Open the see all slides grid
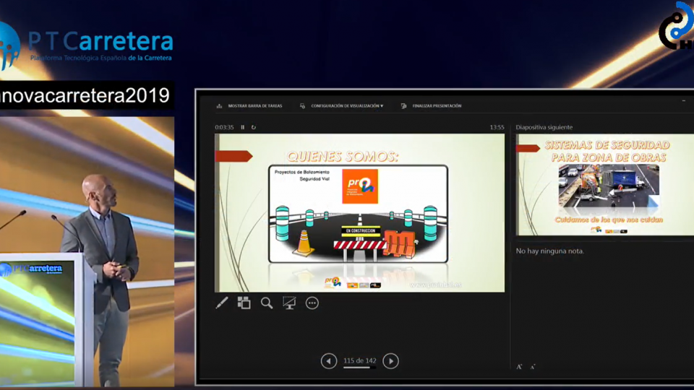The height and width of the screenshot is (390, 694). (x=244, y=303)
